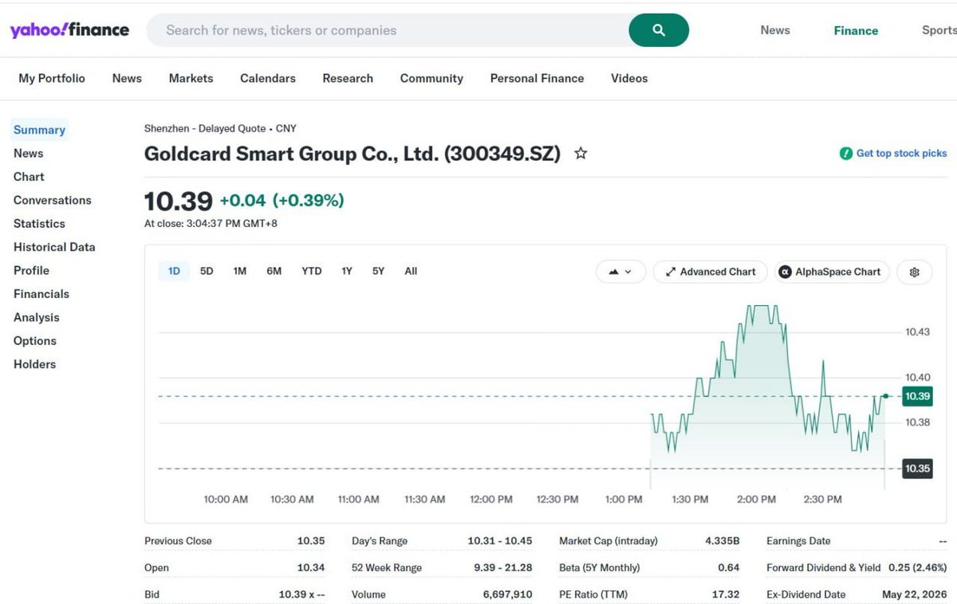Add 300349.SZ to watchlist star
The image size is (957, 604).
[581, 153]
